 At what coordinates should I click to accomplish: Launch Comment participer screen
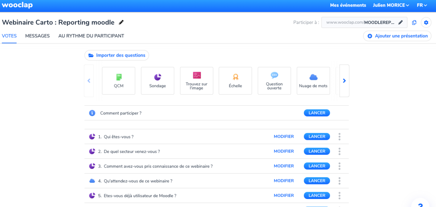[317, 113]
